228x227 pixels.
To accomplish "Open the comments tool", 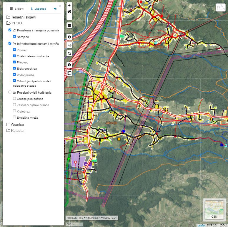I will point(69,45).
